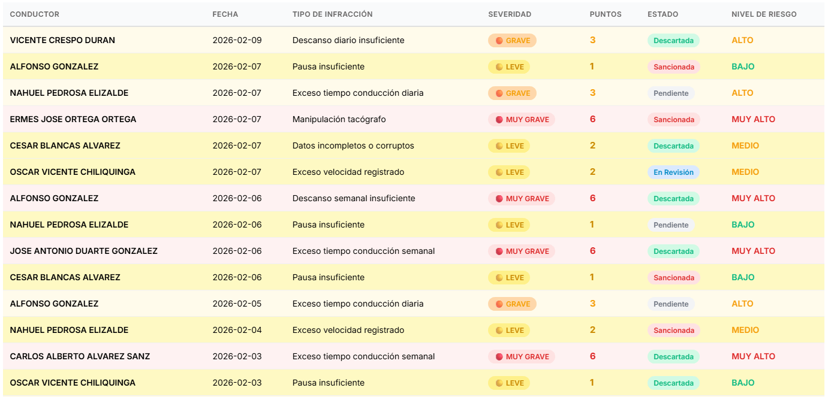
Task: Sort by the CONDUCTOR column header
Action: 35,14
